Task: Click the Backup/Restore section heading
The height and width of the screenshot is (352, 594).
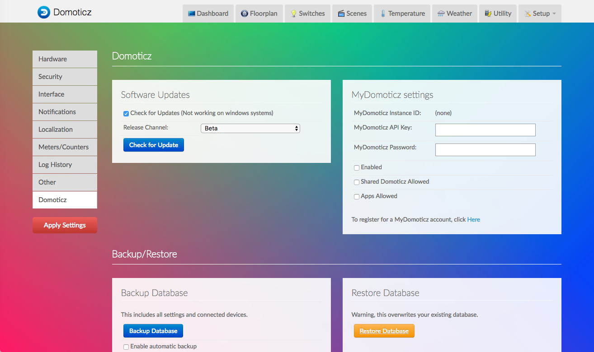Action: [145, 254]
